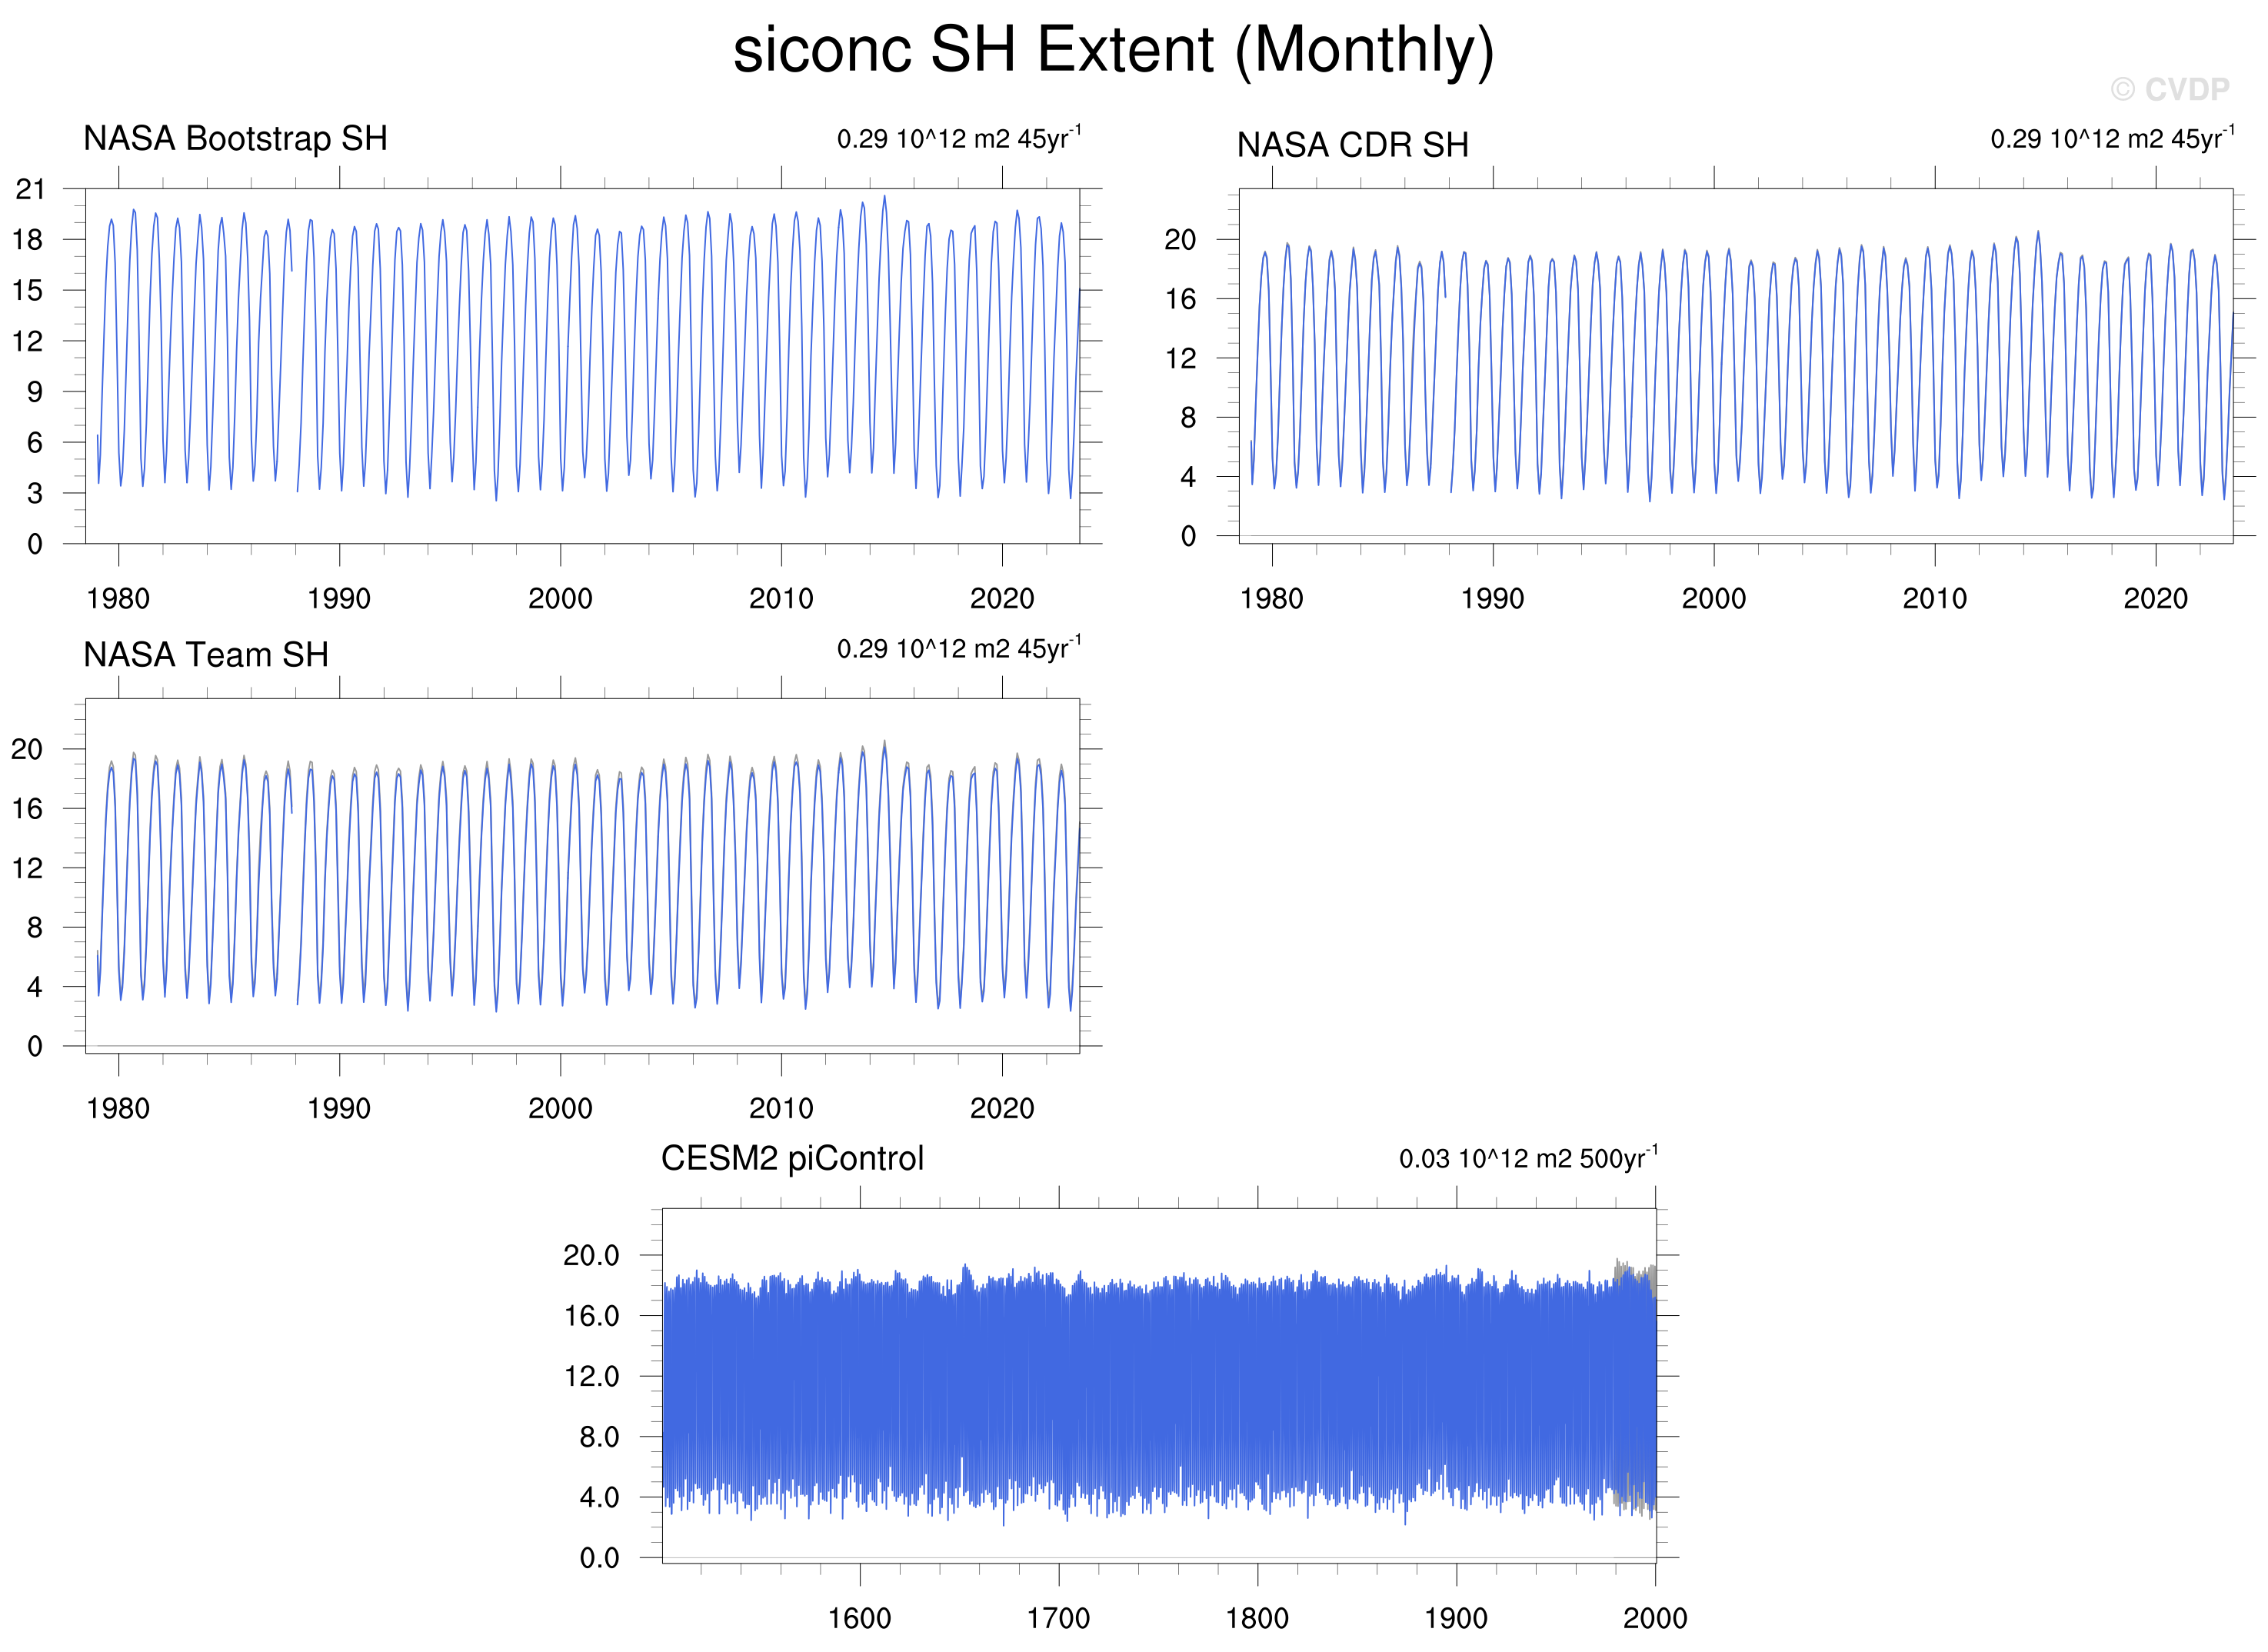Click the main title siconc SH Extent (Monthly)
Image resolution: width=2268 pixels, height=1652 pixels.
[x=1113, y=50]
